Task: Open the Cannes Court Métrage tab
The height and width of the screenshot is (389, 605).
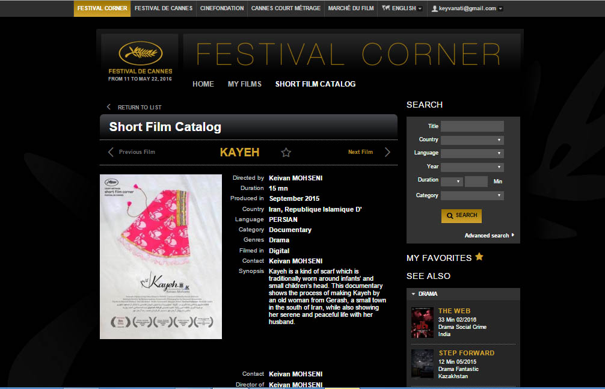Action: 286,8
